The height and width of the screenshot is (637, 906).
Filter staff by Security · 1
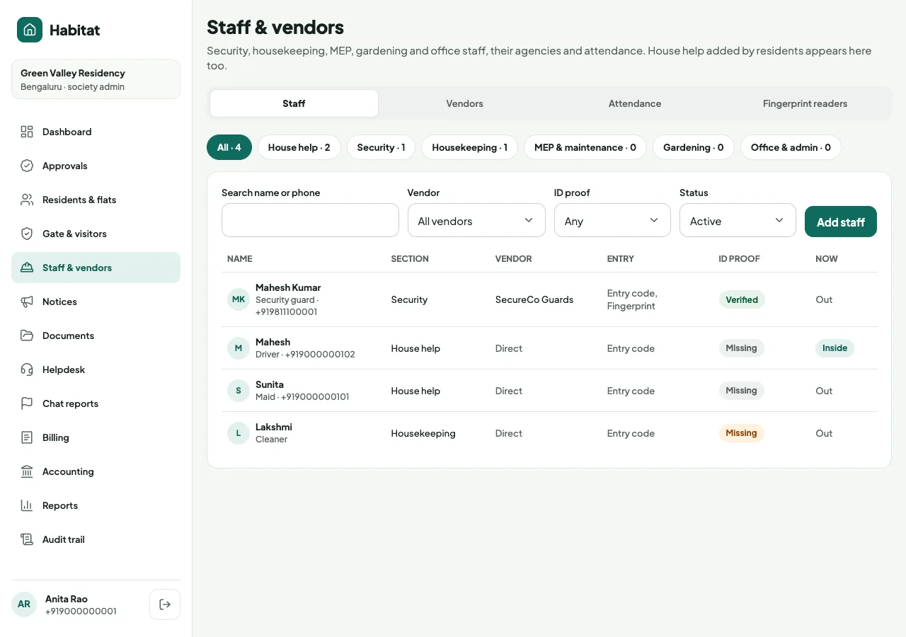pyautogui.click(x=381, y=147)
